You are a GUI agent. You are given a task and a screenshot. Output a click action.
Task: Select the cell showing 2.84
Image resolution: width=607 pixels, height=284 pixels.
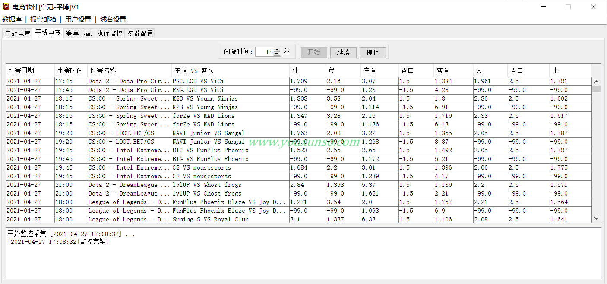[x=307, y=185]
